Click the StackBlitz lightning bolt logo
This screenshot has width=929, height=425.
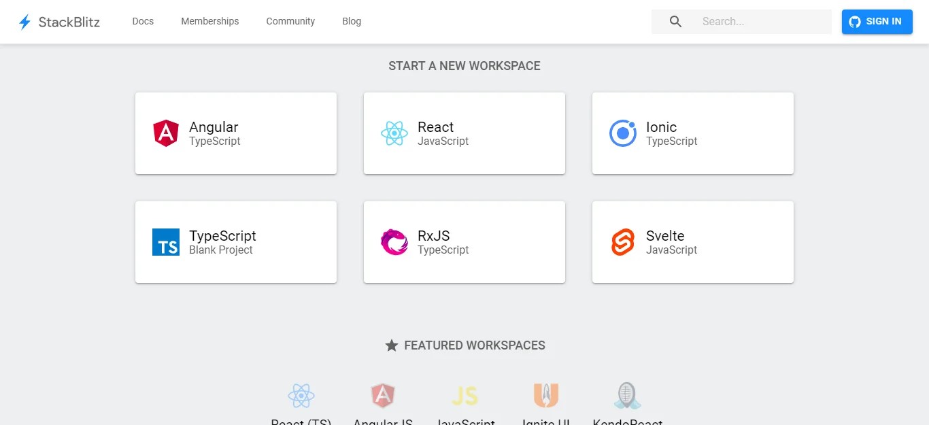(x=24, y=22)
